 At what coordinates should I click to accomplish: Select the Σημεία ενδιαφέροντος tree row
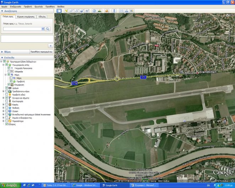[22, 118]
